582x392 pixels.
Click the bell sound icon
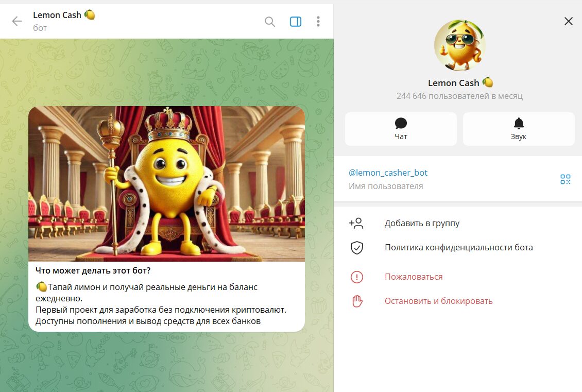[x=519, y=123]
